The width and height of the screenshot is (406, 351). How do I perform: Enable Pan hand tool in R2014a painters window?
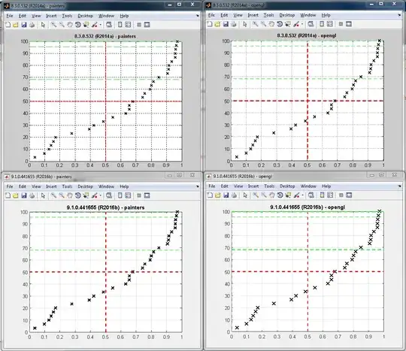point(70,25)
